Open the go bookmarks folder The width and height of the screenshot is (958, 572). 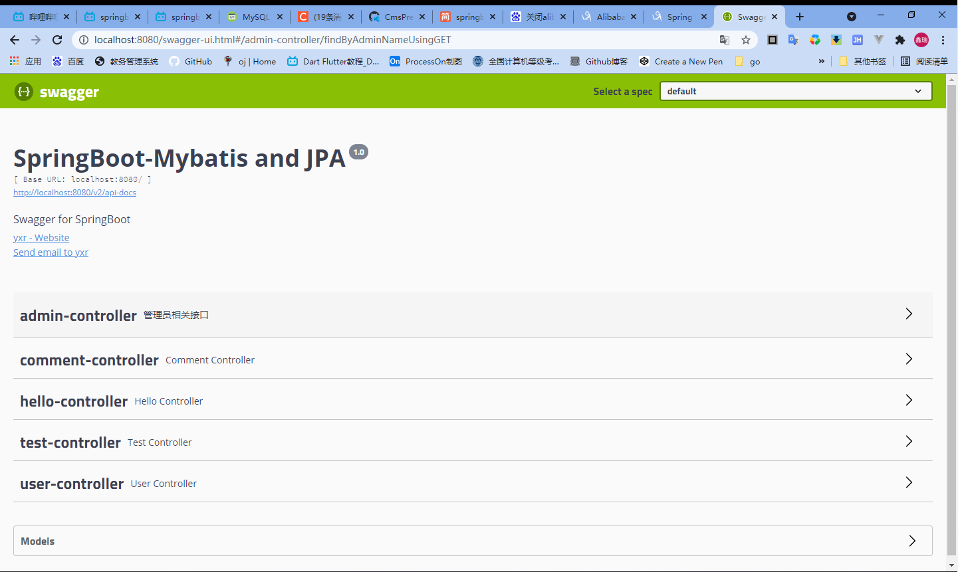click(x=747, y=61)
